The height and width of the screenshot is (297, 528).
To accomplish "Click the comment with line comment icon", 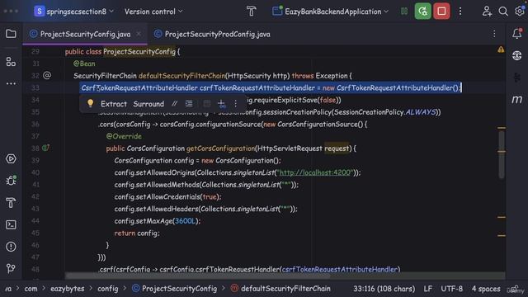I will [x=174, y=104].
